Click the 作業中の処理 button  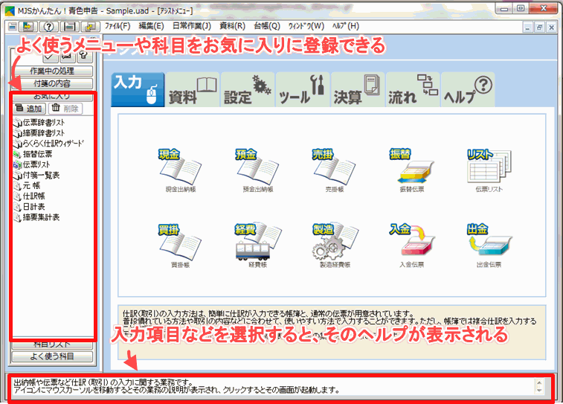(52, 71)
